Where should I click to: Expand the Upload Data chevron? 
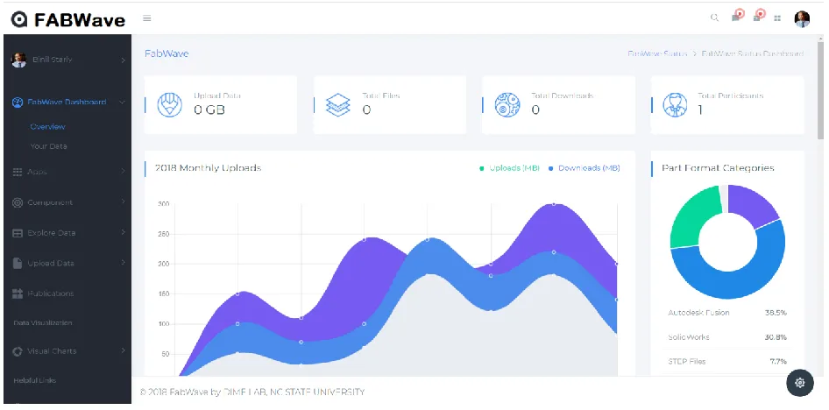point(123,263)
